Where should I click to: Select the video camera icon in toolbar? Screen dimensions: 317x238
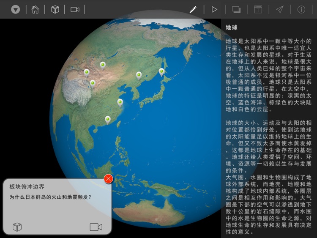click(75, 9)
